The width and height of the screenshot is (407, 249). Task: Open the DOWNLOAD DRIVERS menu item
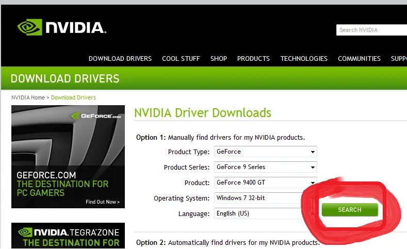click(120, 59)
